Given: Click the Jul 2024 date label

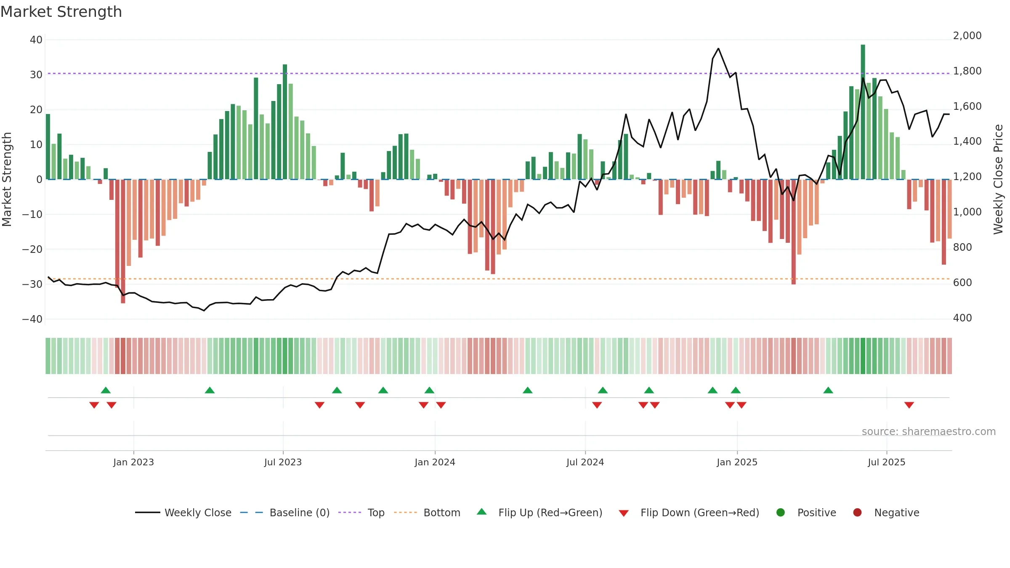Looking at the screenshot, I should 585,462.
